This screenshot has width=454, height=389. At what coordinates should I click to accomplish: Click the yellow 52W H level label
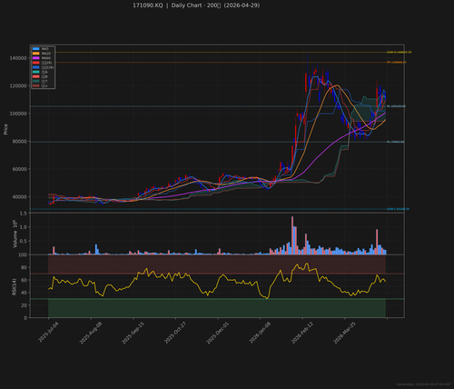click(400, 52)
